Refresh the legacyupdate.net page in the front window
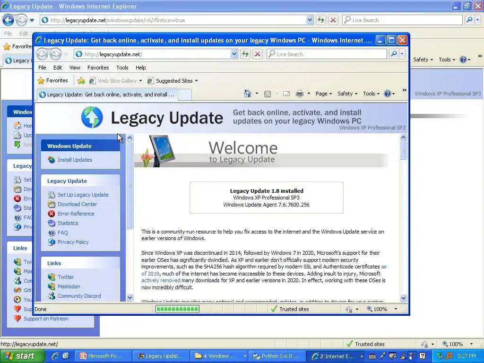The width and height of the screenshot is (484, 363). pos(245,54)
